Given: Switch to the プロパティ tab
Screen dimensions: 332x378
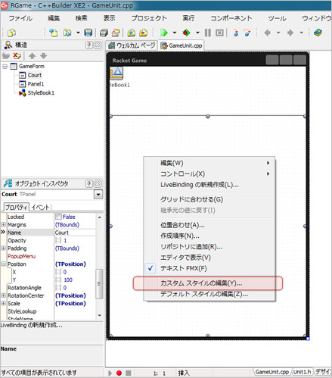Looking at the screenshot, I should coord(16,208).
